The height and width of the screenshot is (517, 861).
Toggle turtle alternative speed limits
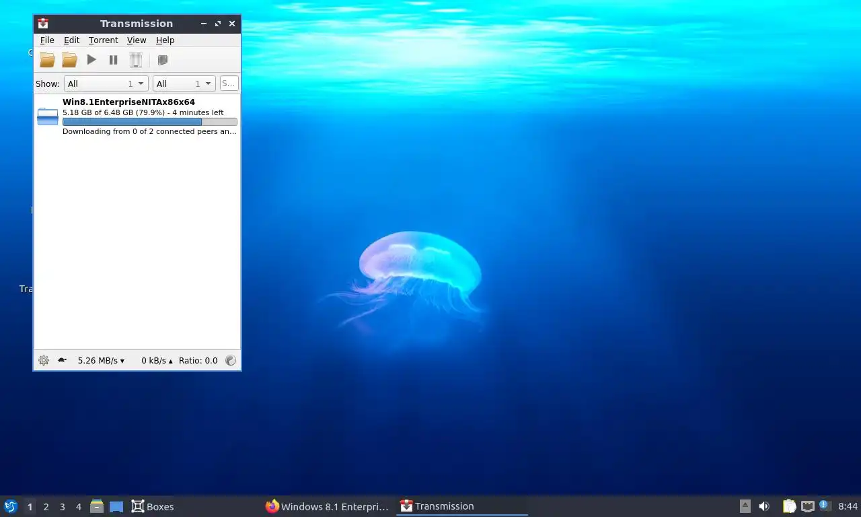pos(62,360)
